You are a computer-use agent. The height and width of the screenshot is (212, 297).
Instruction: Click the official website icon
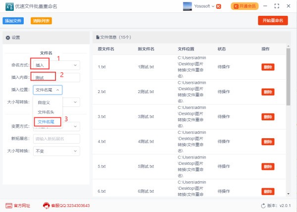click(x=8, y=206)
